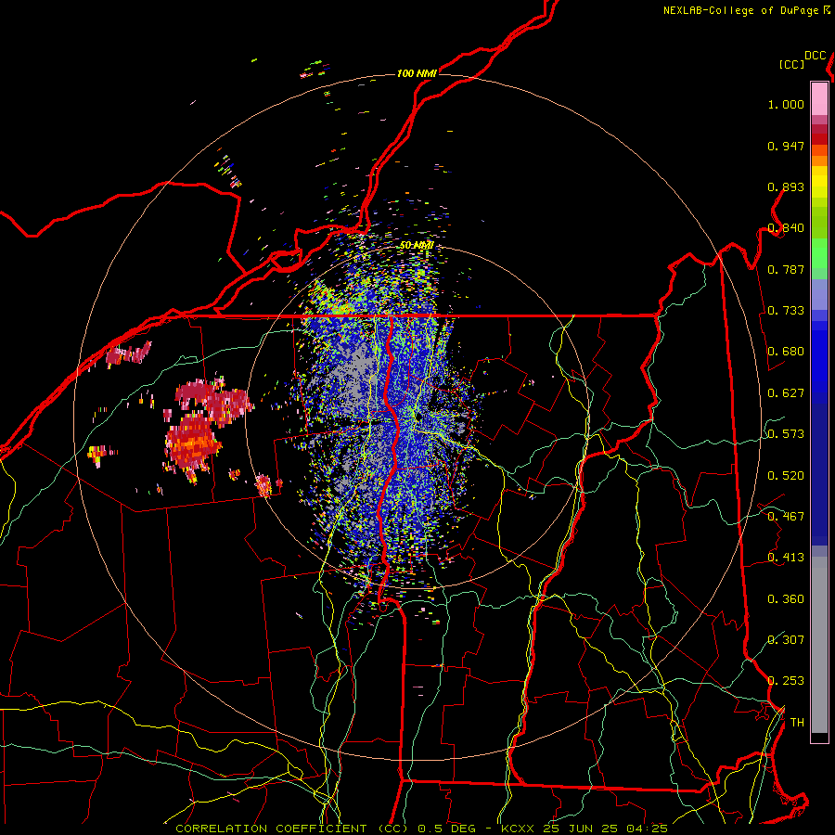The image size is (835, 835).
Task: Click the 50 NMI range ring label
Action: (x=417, y=246)
